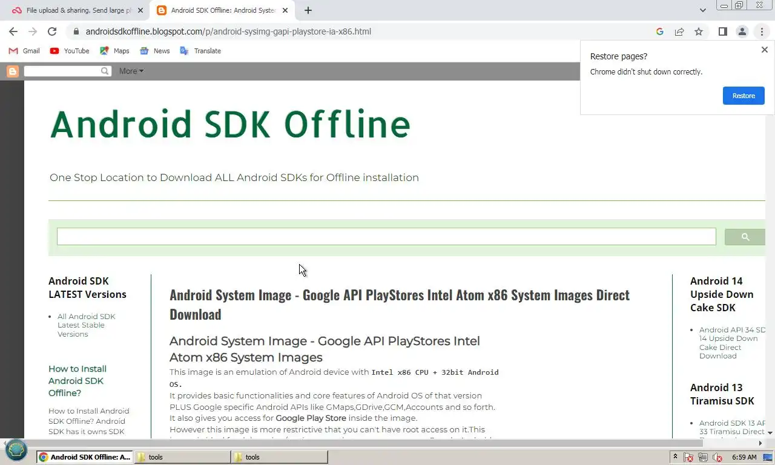775x465 pixels.
Task: Click the green search button
Action: 745,237
